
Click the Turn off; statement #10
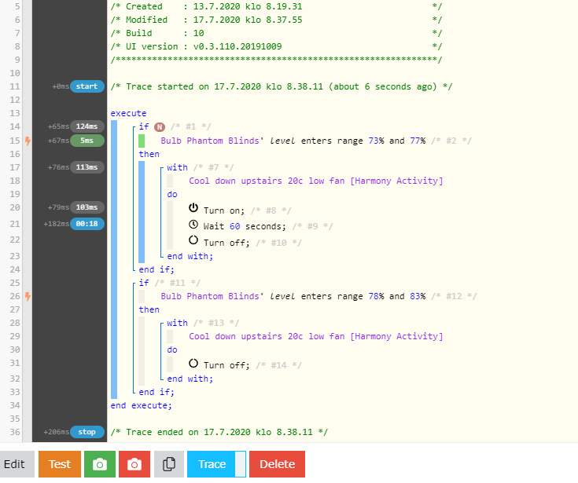pyautogui.click(x=226, y=243)
